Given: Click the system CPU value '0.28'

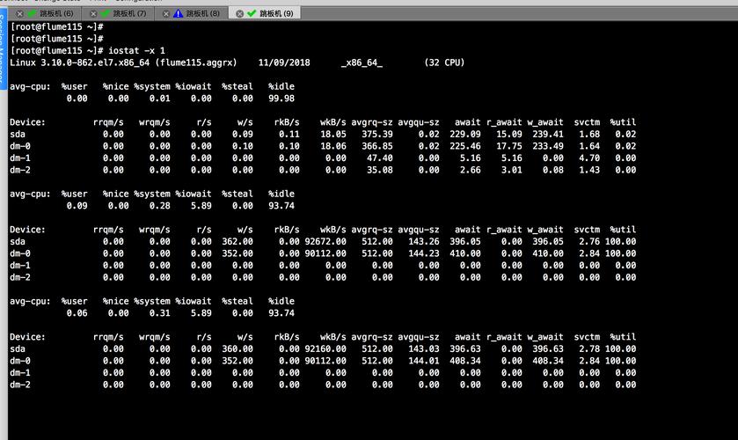Looking at the screenshot, I should pyautogui.click(x=159, y=205).
